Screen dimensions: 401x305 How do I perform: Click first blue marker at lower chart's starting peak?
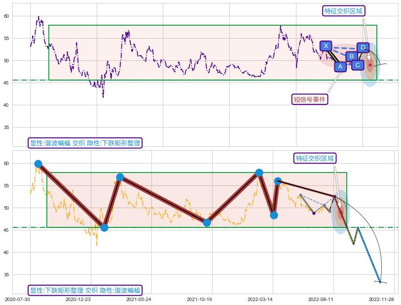point(38,164)
